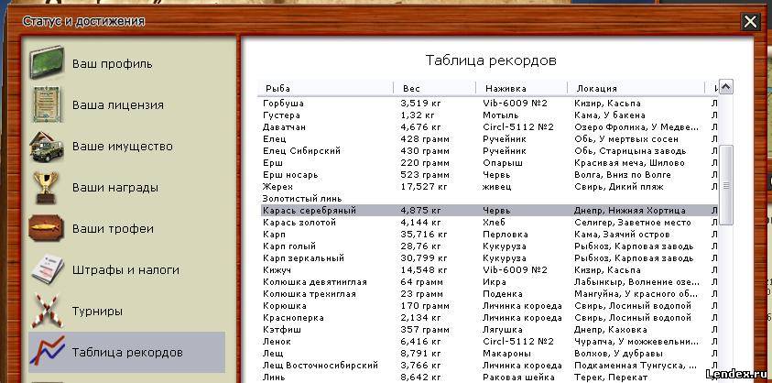
Task: Select the Ерш носарь row
Action: [x=489, y=174]
